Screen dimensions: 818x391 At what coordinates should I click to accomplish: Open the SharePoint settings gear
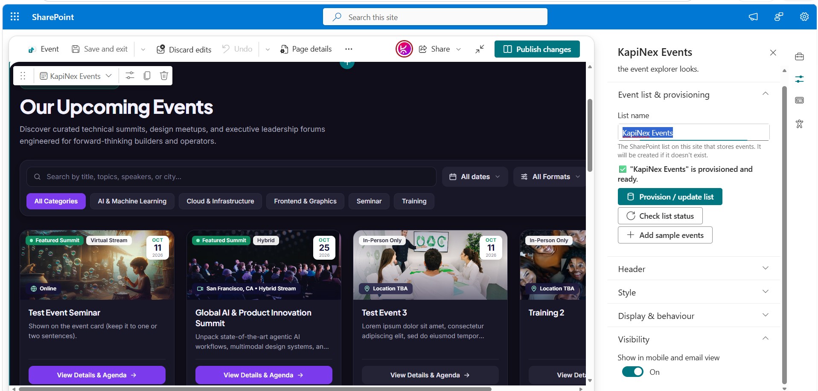click(804, 17)
